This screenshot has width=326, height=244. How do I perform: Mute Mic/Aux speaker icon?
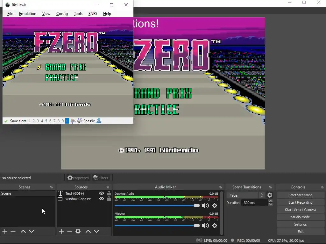pos(205,226)
